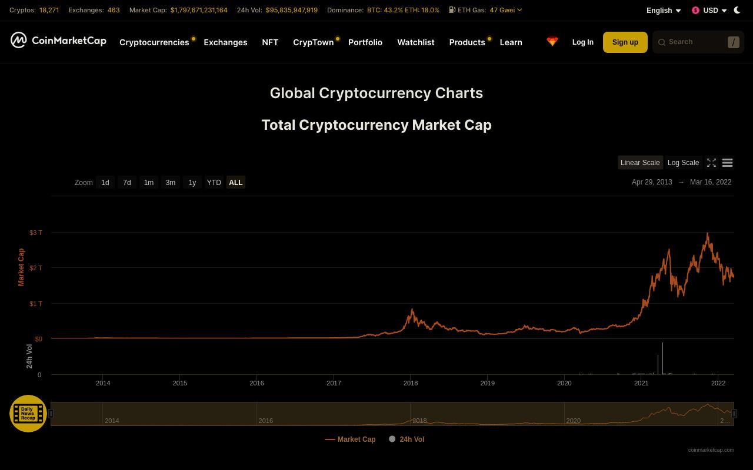
Task: Click the 2014 x-axis year label
Action: point(103,383)
